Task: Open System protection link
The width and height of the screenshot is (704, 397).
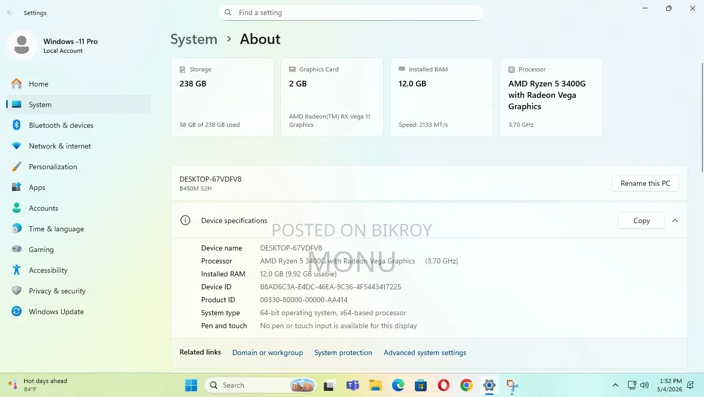Action: 343,352
